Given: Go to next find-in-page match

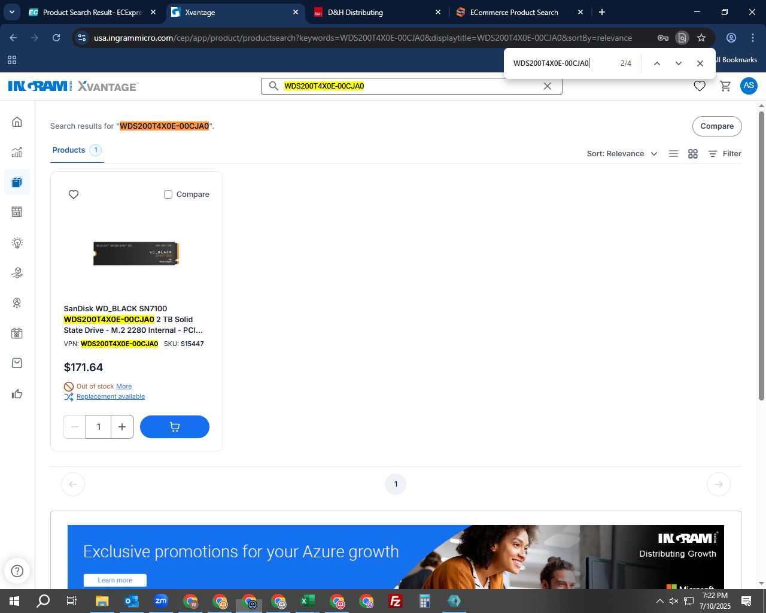Looking at the screenshot, I should 678,63.
